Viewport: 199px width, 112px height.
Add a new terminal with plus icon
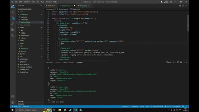pos(173,62)
